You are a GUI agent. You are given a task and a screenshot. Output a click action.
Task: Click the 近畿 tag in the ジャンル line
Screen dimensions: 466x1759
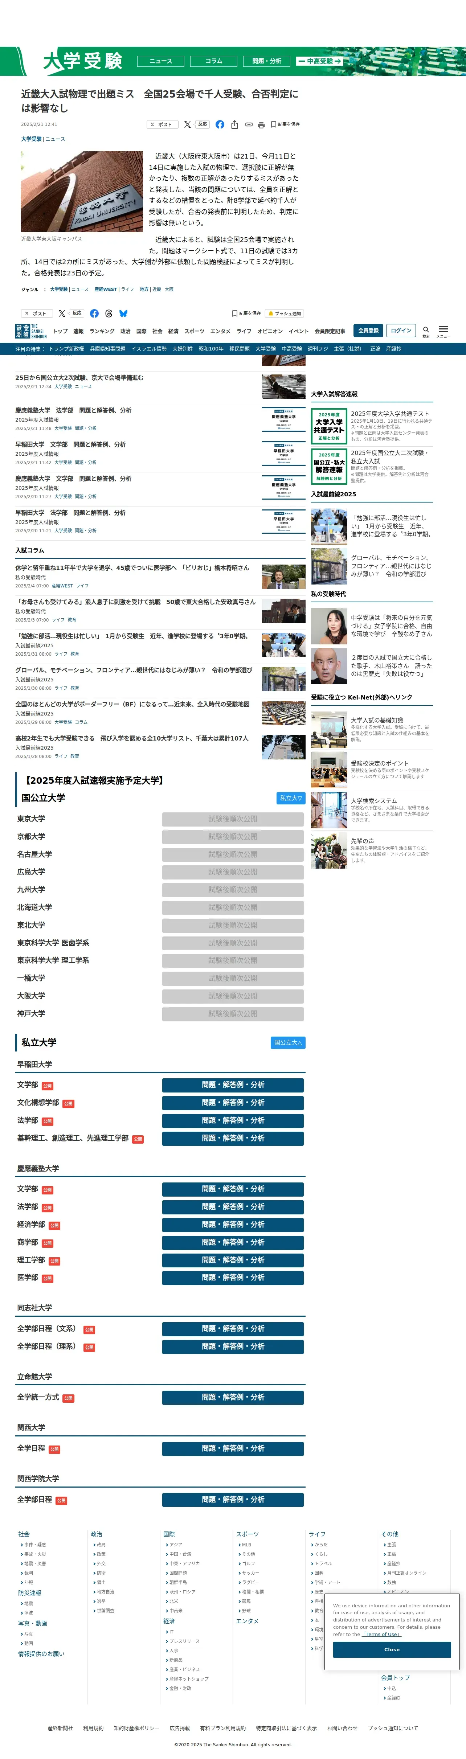[156, 290]
